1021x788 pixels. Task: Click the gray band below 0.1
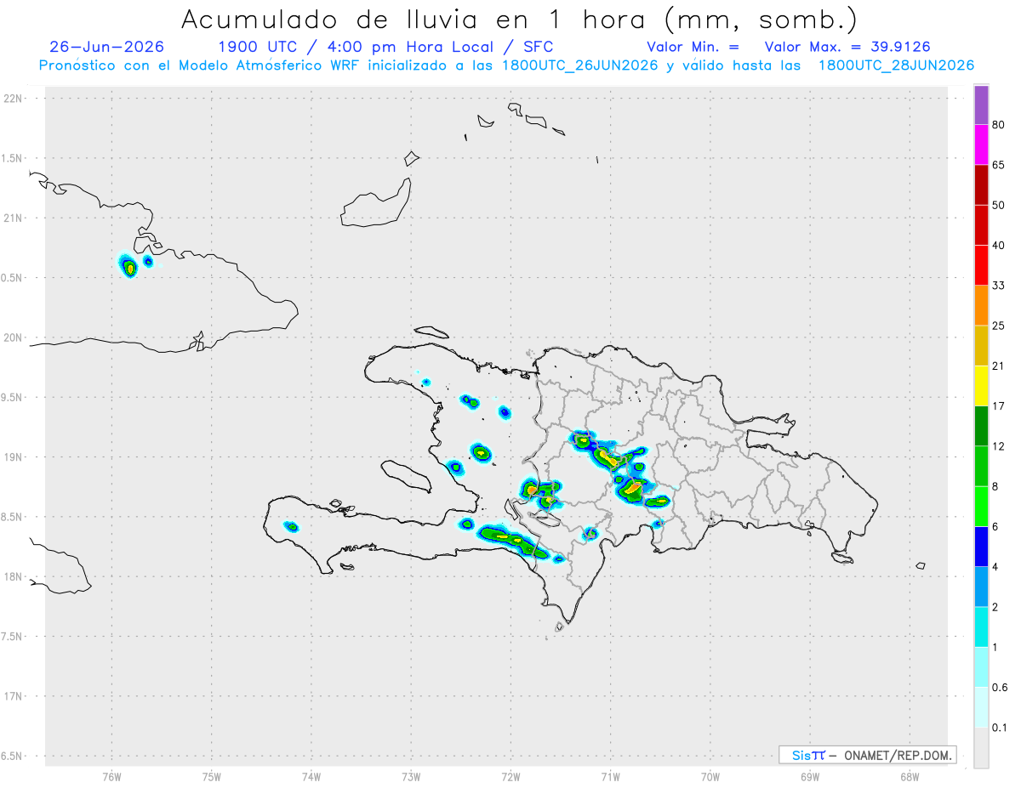(x=981, y=748)
